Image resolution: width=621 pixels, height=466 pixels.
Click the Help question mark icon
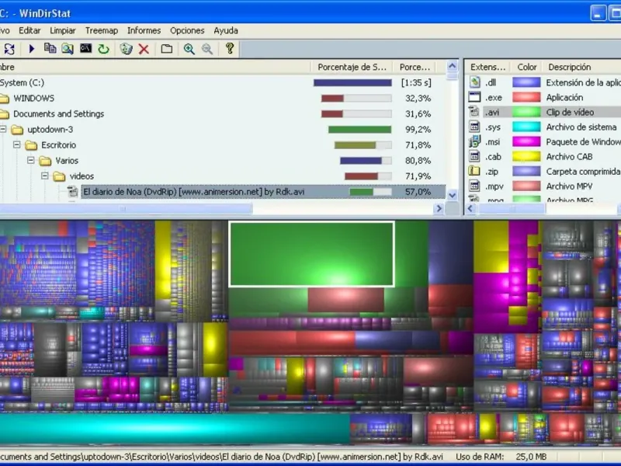230,48
